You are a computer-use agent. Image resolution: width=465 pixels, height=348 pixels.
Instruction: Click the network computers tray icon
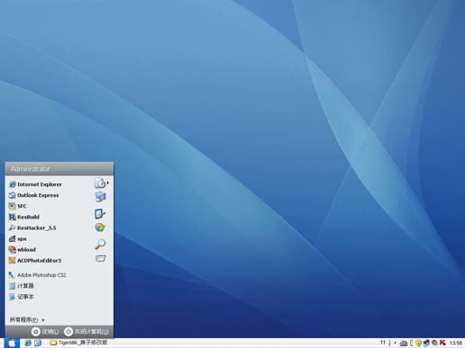426,343
